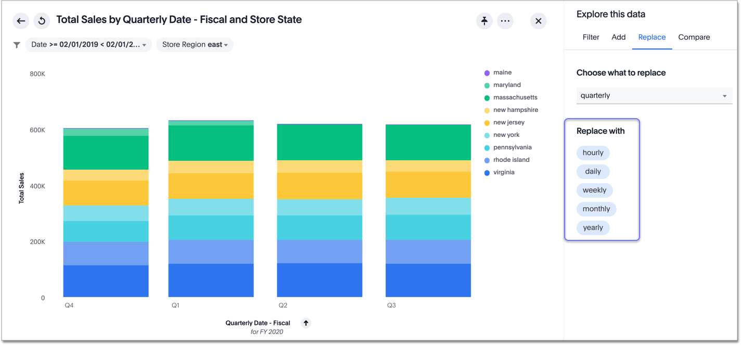Open the Add tab
Screen dimensions: 741x345
[618, 37]
